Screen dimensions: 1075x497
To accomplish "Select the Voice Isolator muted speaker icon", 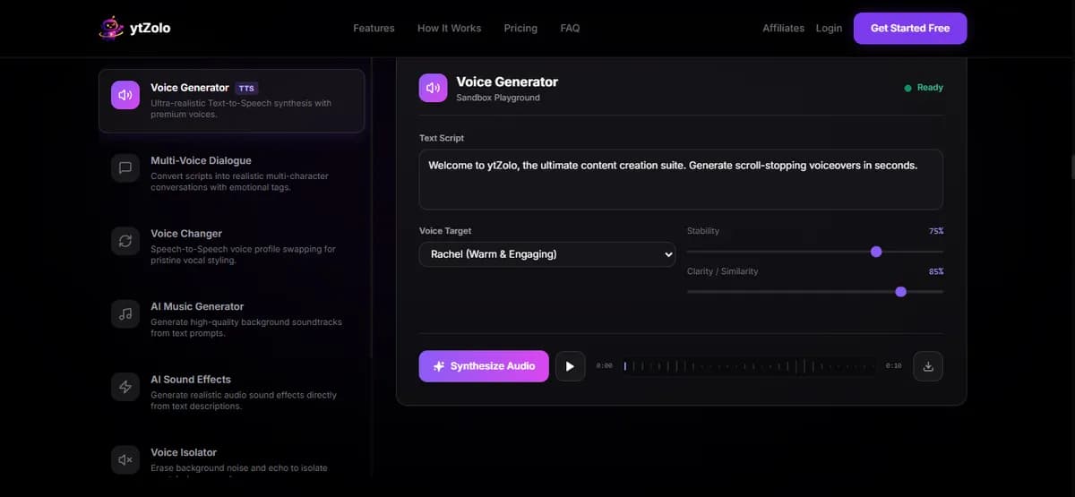I will (125, 459).
